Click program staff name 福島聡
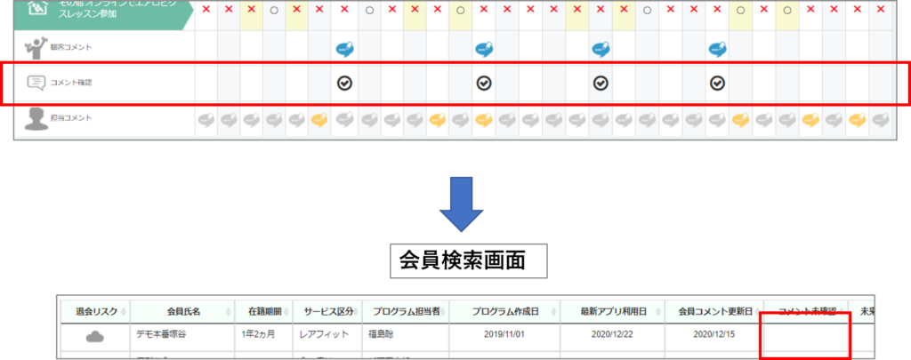Screen dimensions: 911x360 384,336
